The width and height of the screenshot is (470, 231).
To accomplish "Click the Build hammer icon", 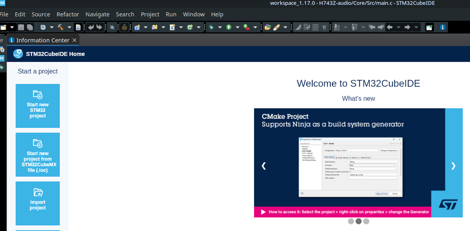I will pyautogui.click(x=61, y=28).
